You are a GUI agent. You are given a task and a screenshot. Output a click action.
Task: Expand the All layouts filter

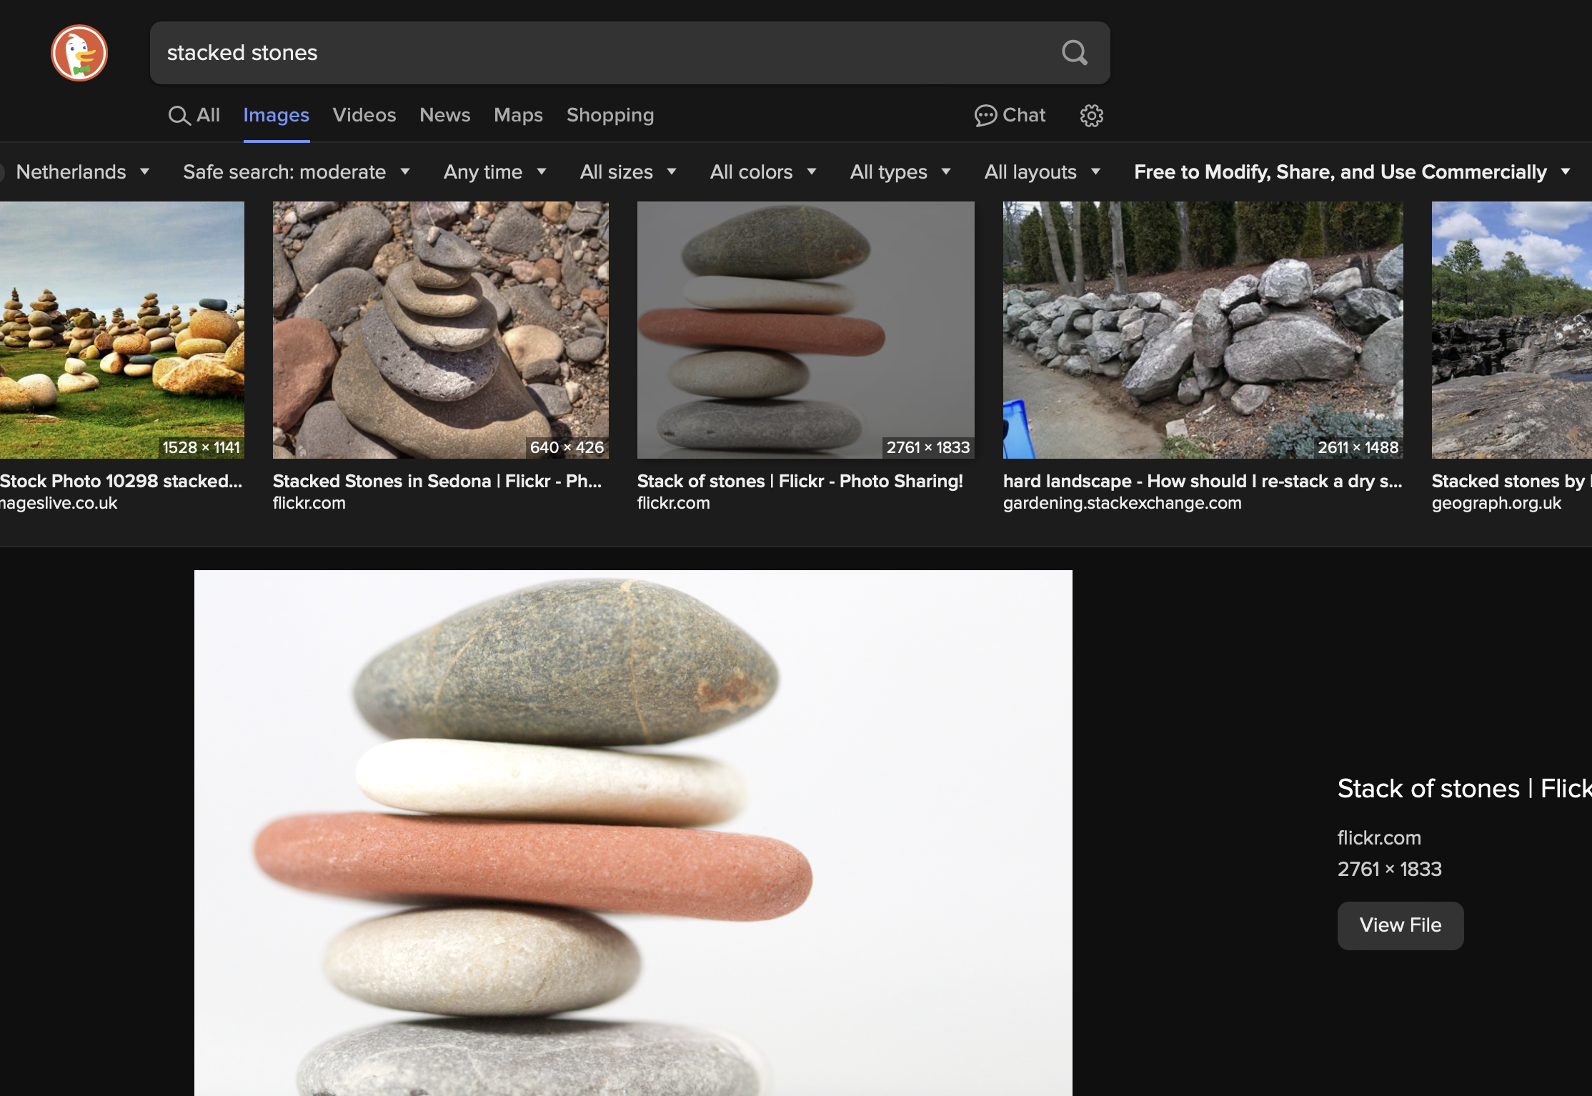click(x=1043, y=172)
